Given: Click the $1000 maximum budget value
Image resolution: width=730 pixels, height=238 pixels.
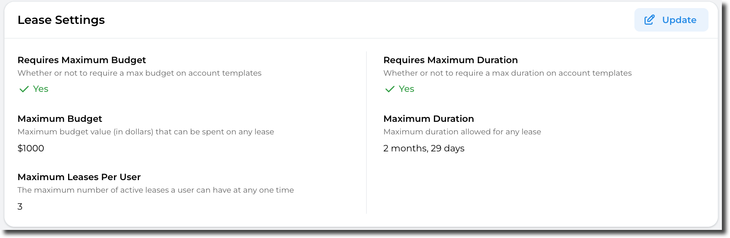Looking at the screenshot, I should pos(31,148).
